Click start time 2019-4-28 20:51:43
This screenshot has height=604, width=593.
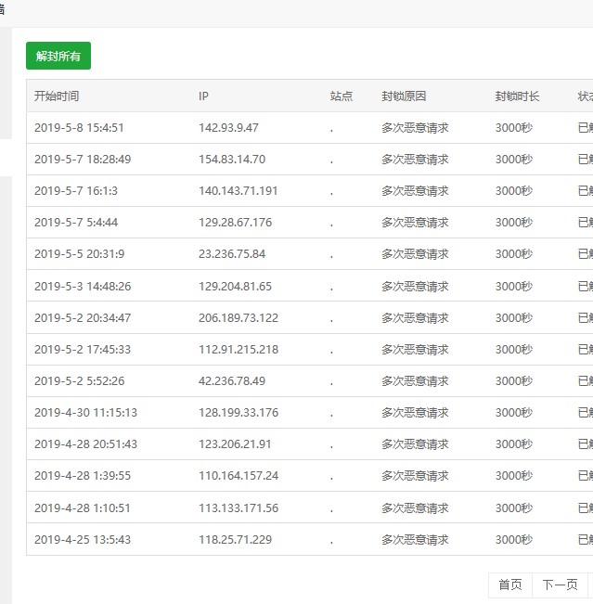pyautogui.click(x=85, y=444)
